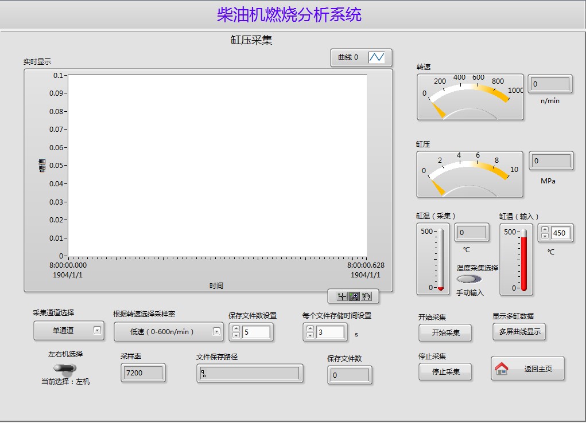Screen dimensions: 586x423
Task: Click the 缸压 numeric indicator in MPa
Action: coord(551,160)
